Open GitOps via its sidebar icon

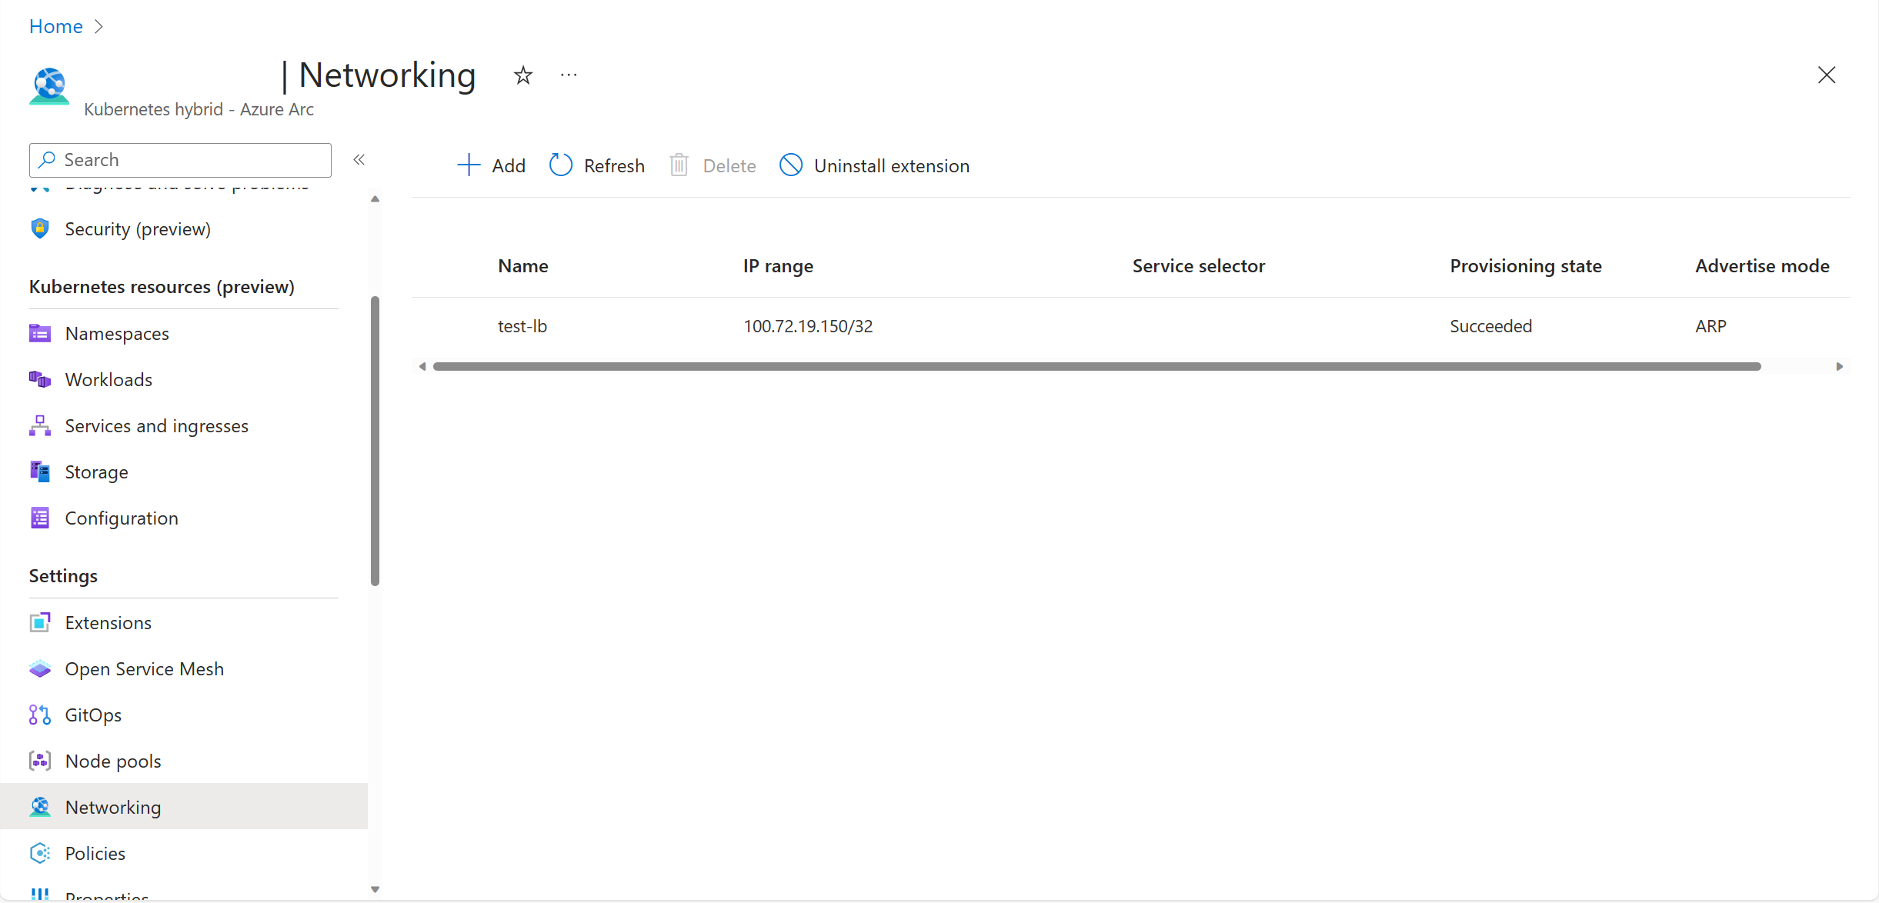40,715
